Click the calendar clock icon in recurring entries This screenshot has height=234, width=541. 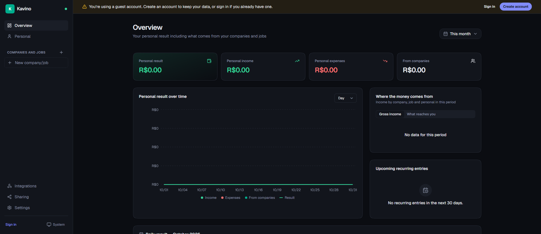coord(426,190)
